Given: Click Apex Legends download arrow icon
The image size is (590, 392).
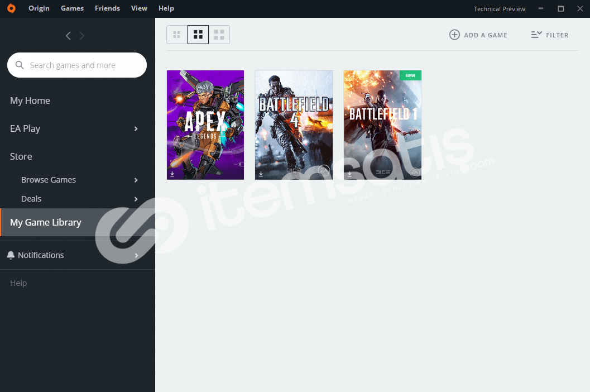Looking at the screenshot, I should click(172, 174).
